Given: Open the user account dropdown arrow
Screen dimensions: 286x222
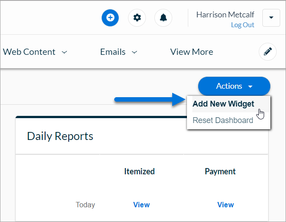Looking at the screenshot, I should 271,18.
